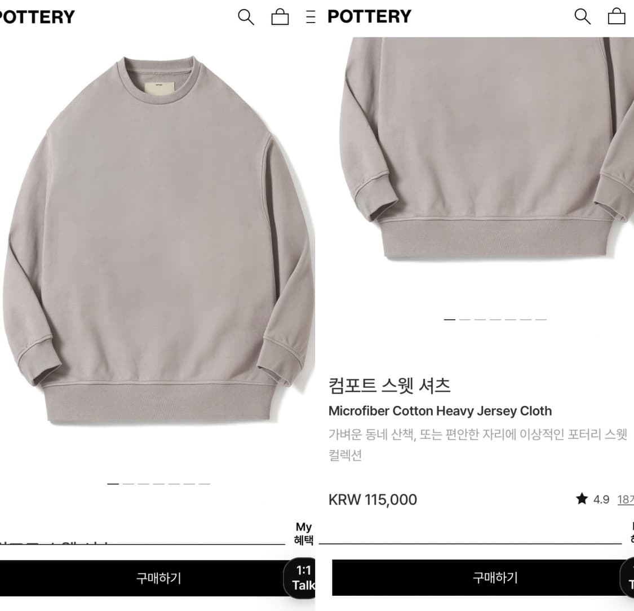Select second image indicator under right sweatshirt
The width and height of the screenshot is (634, 611).
[465, 320]
